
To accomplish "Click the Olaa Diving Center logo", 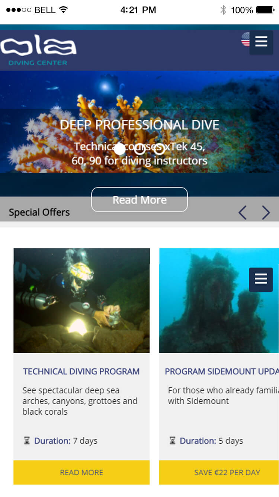I will point(38,50).
